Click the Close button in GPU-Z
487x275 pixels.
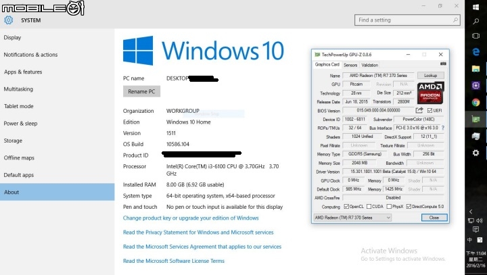tap(434, 218)
